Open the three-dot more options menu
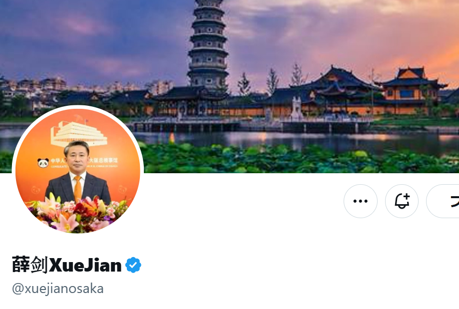Screen dimensions: 459x309 point(360,201)
